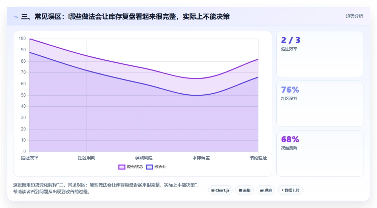
Task: Click the chart description paragraph below the chart
Action: (x=106, y=188)
